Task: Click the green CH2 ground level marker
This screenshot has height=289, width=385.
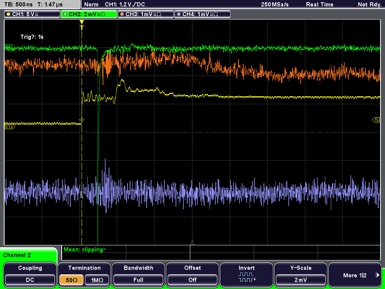Action: [10, 47]
